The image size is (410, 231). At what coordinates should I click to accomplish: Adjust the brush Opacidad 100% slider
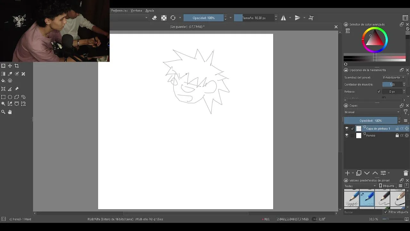point(203,18)
